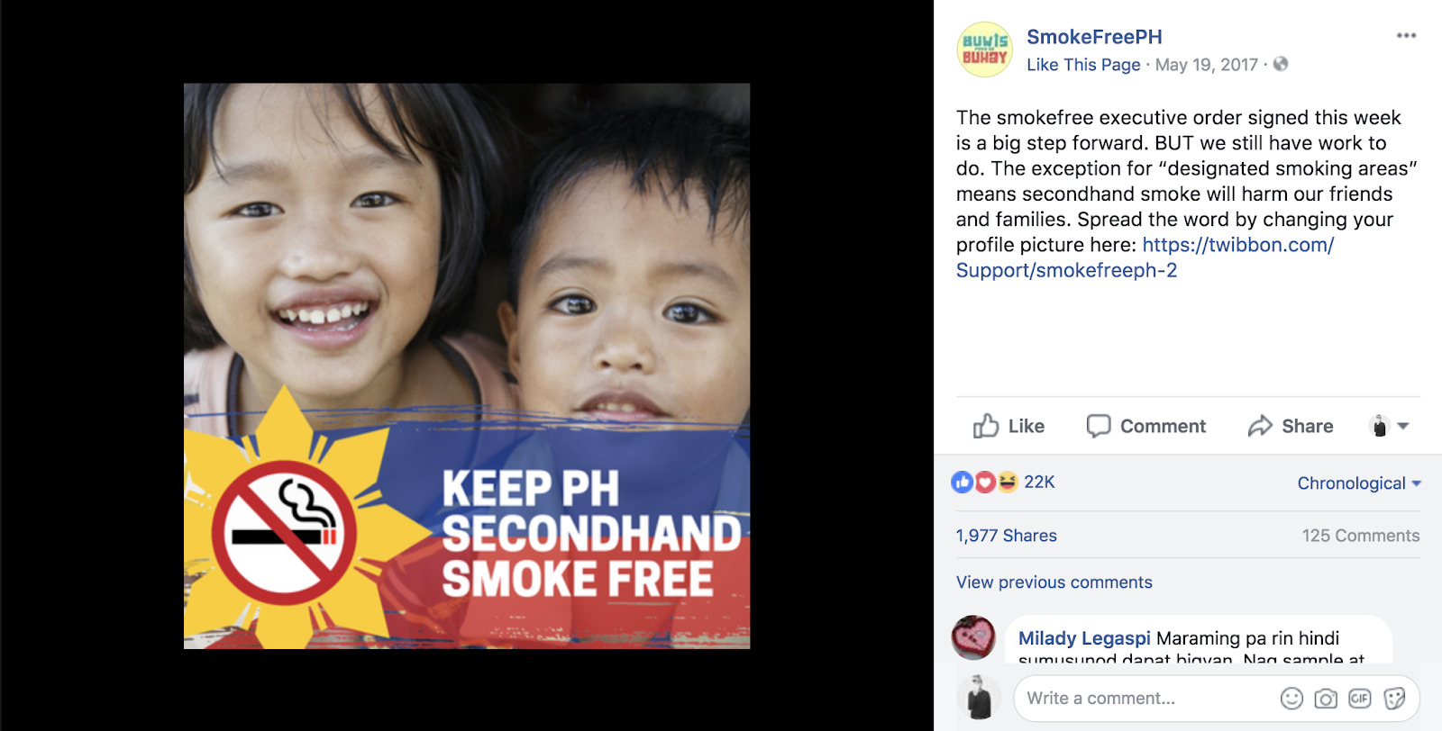Insert an emoji in the comment box

1291,699
